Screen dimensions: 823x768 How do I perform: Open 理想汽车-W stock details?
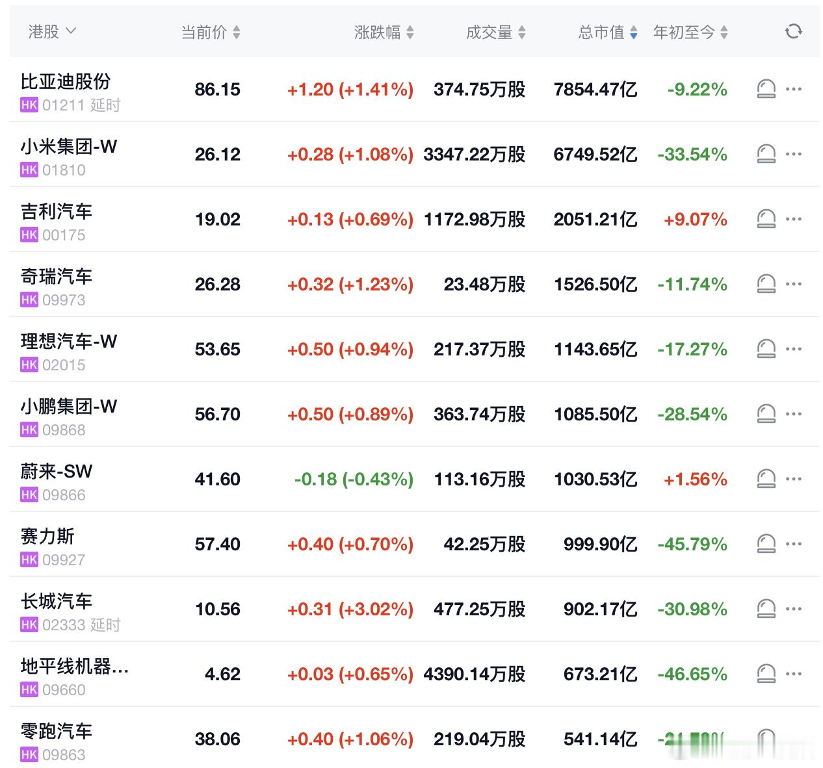[x=68, y=341]
